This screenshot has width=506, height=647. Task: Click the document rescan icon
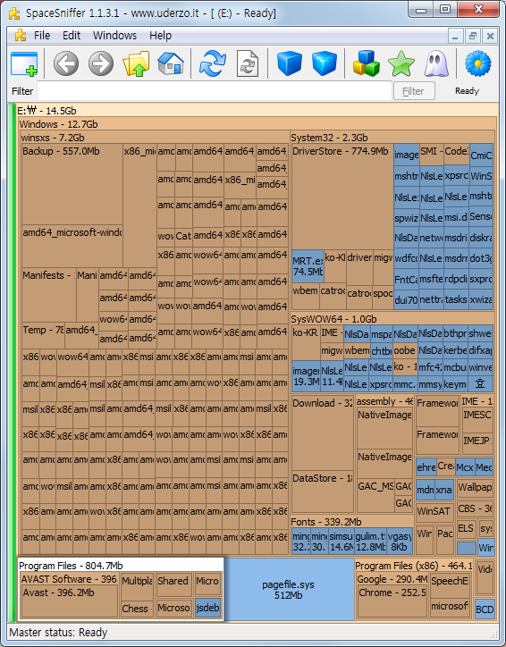pos(248,63)
